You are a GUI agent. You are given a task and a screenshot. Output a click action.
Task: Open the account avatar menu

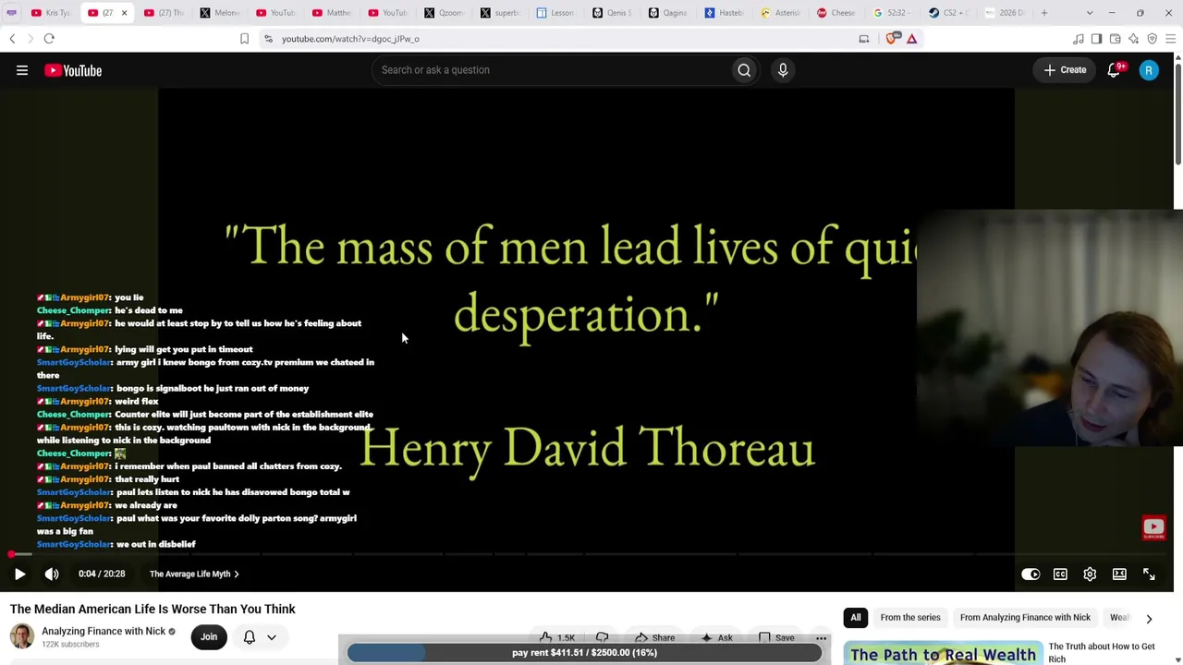coord(1149,70)
